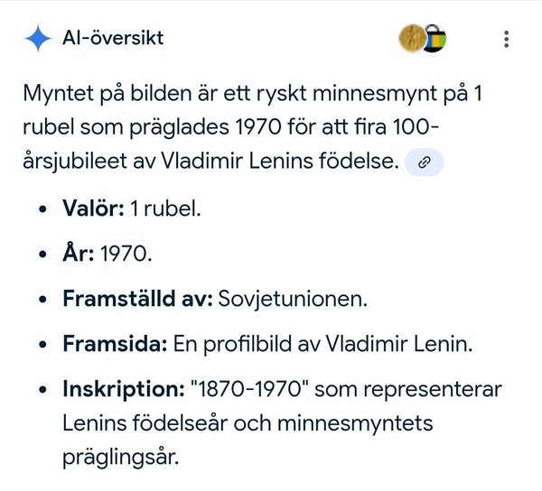Image resolution: width=542 pixels, height=491 pixels.
Task: Click the source link chip icon
Action: [x=425, y=162]
